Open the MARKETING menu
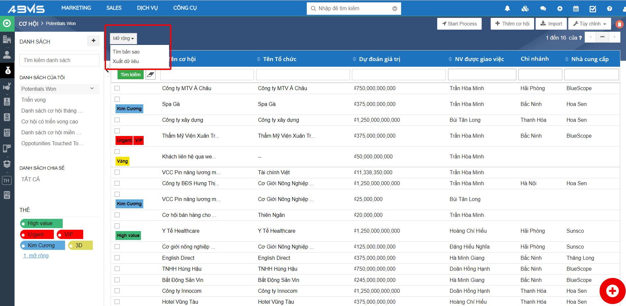 tap(76, 8)
